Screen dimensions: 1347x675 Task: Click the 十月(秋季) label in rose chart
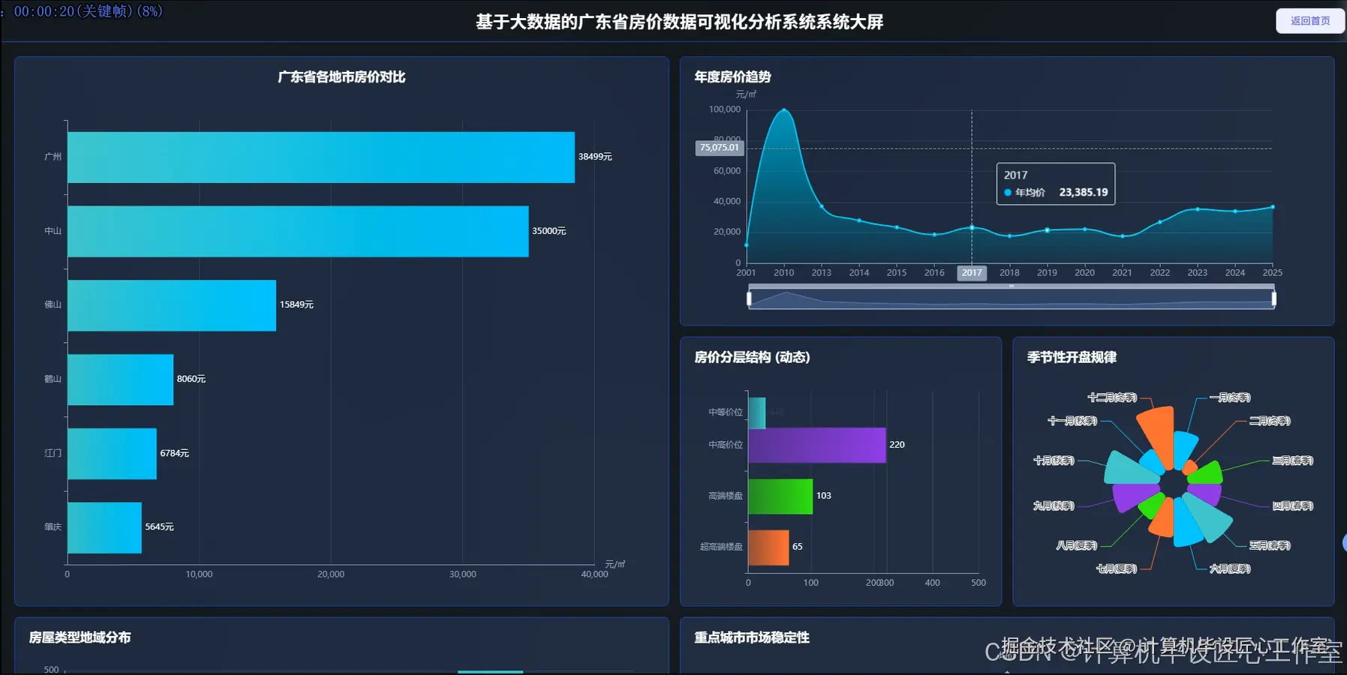tap(1054, 460)
